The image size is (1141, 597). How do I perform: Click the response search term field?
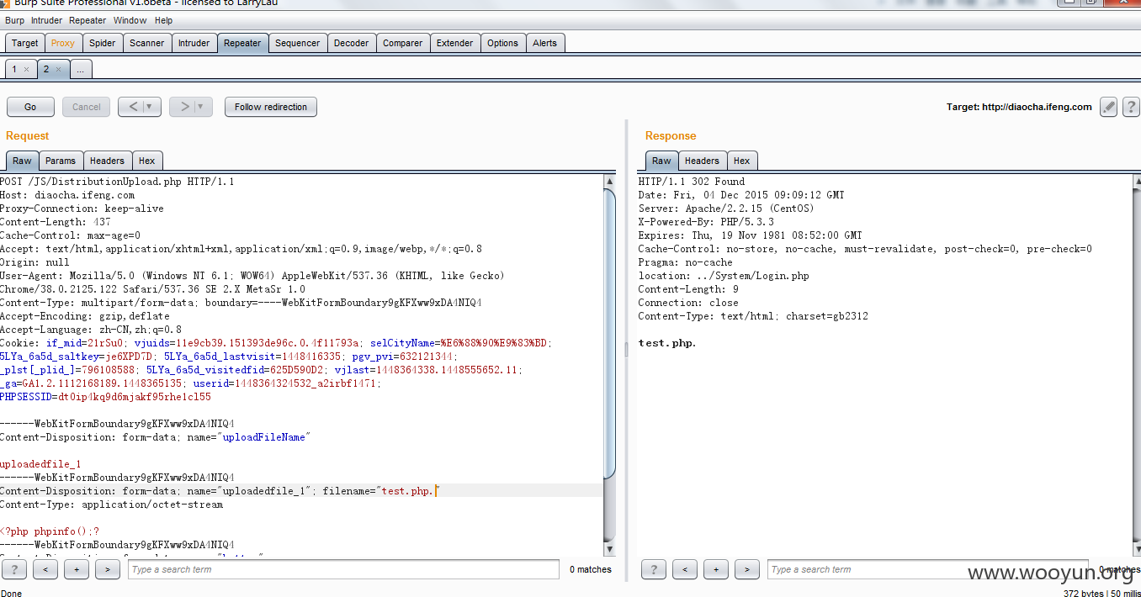[x=928, y=569]
